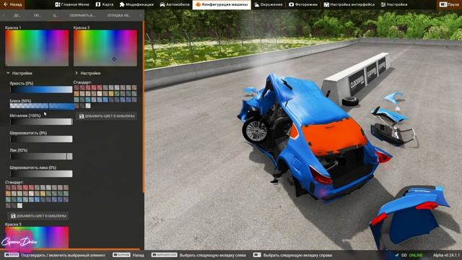
Task: Click the Пауза button
Action: pos(449,4)
